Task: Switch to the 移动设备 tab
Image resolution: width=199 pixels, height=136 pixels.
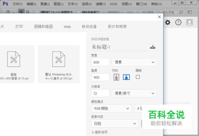Action: 89,26
